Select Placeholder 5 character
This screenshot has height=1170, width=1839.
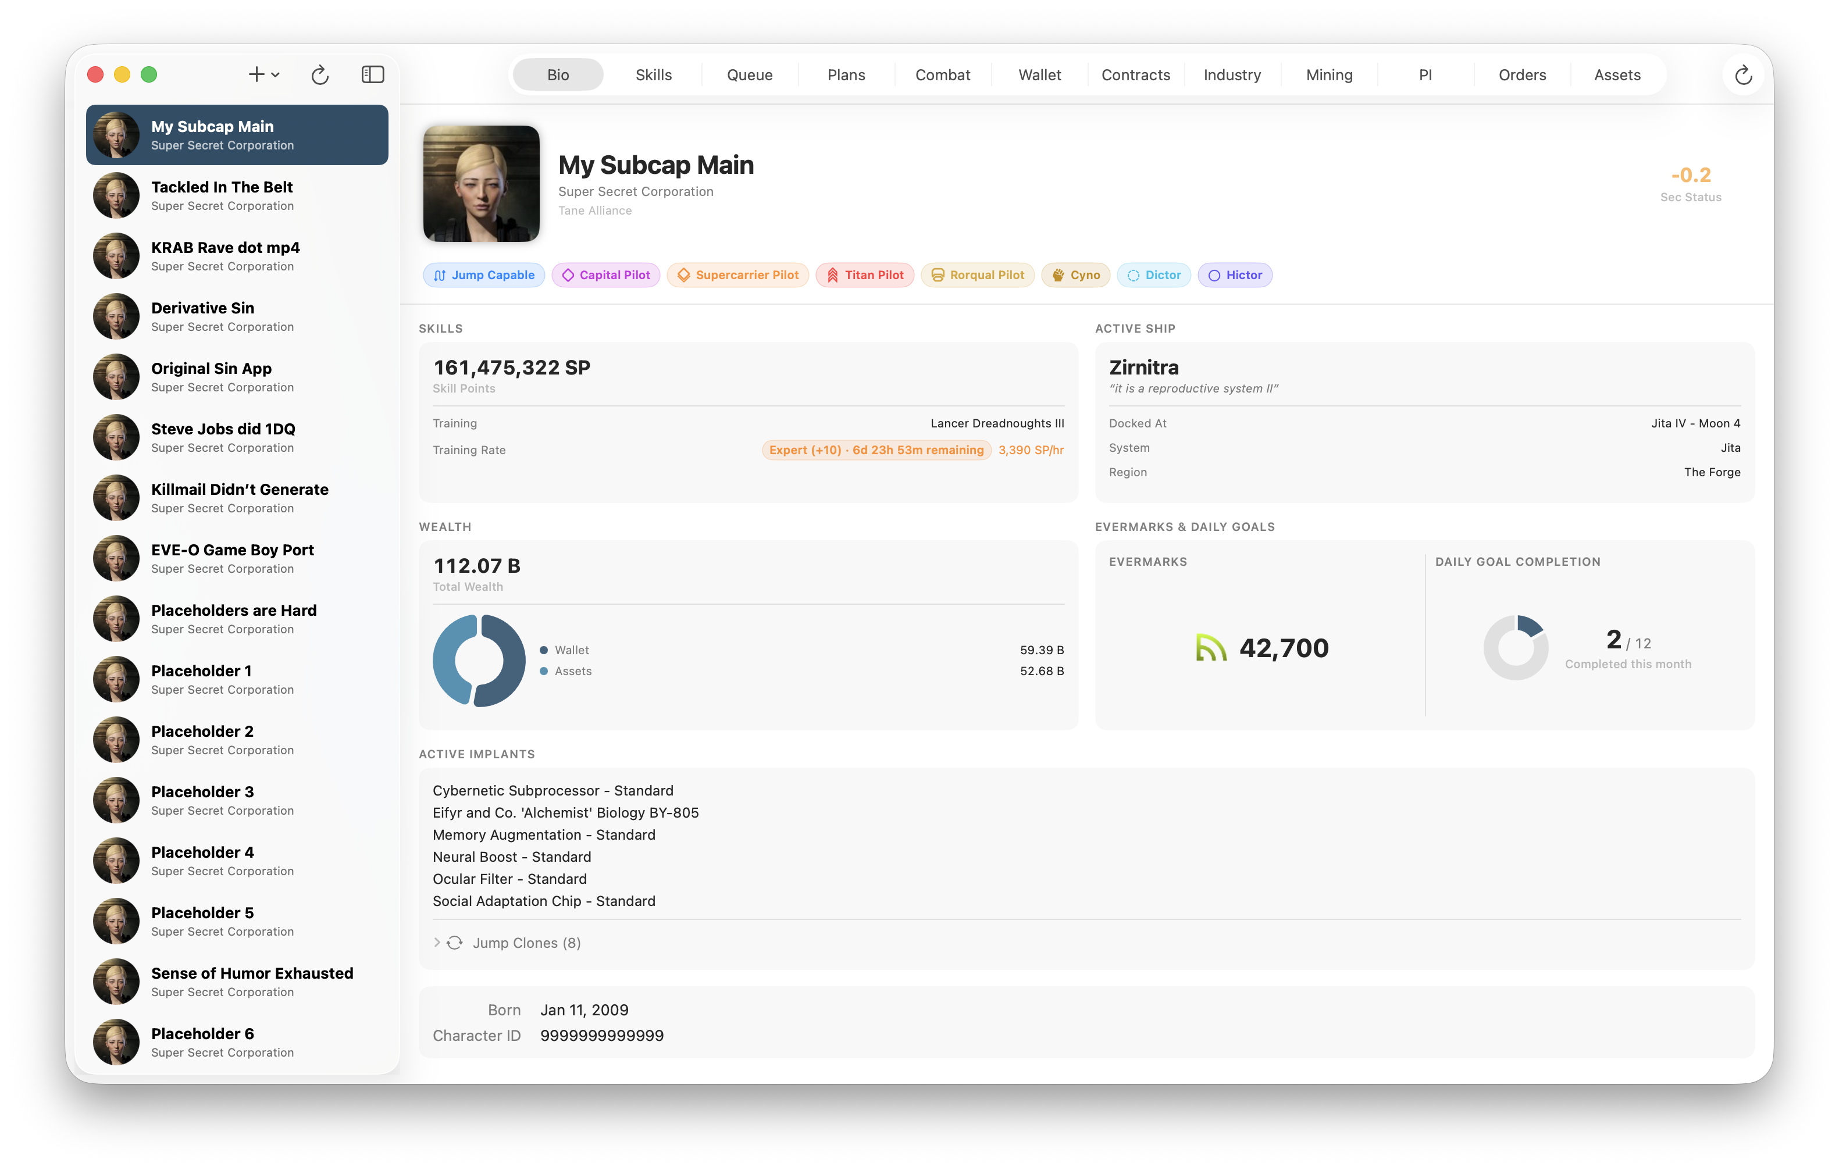tap(237, 921)
